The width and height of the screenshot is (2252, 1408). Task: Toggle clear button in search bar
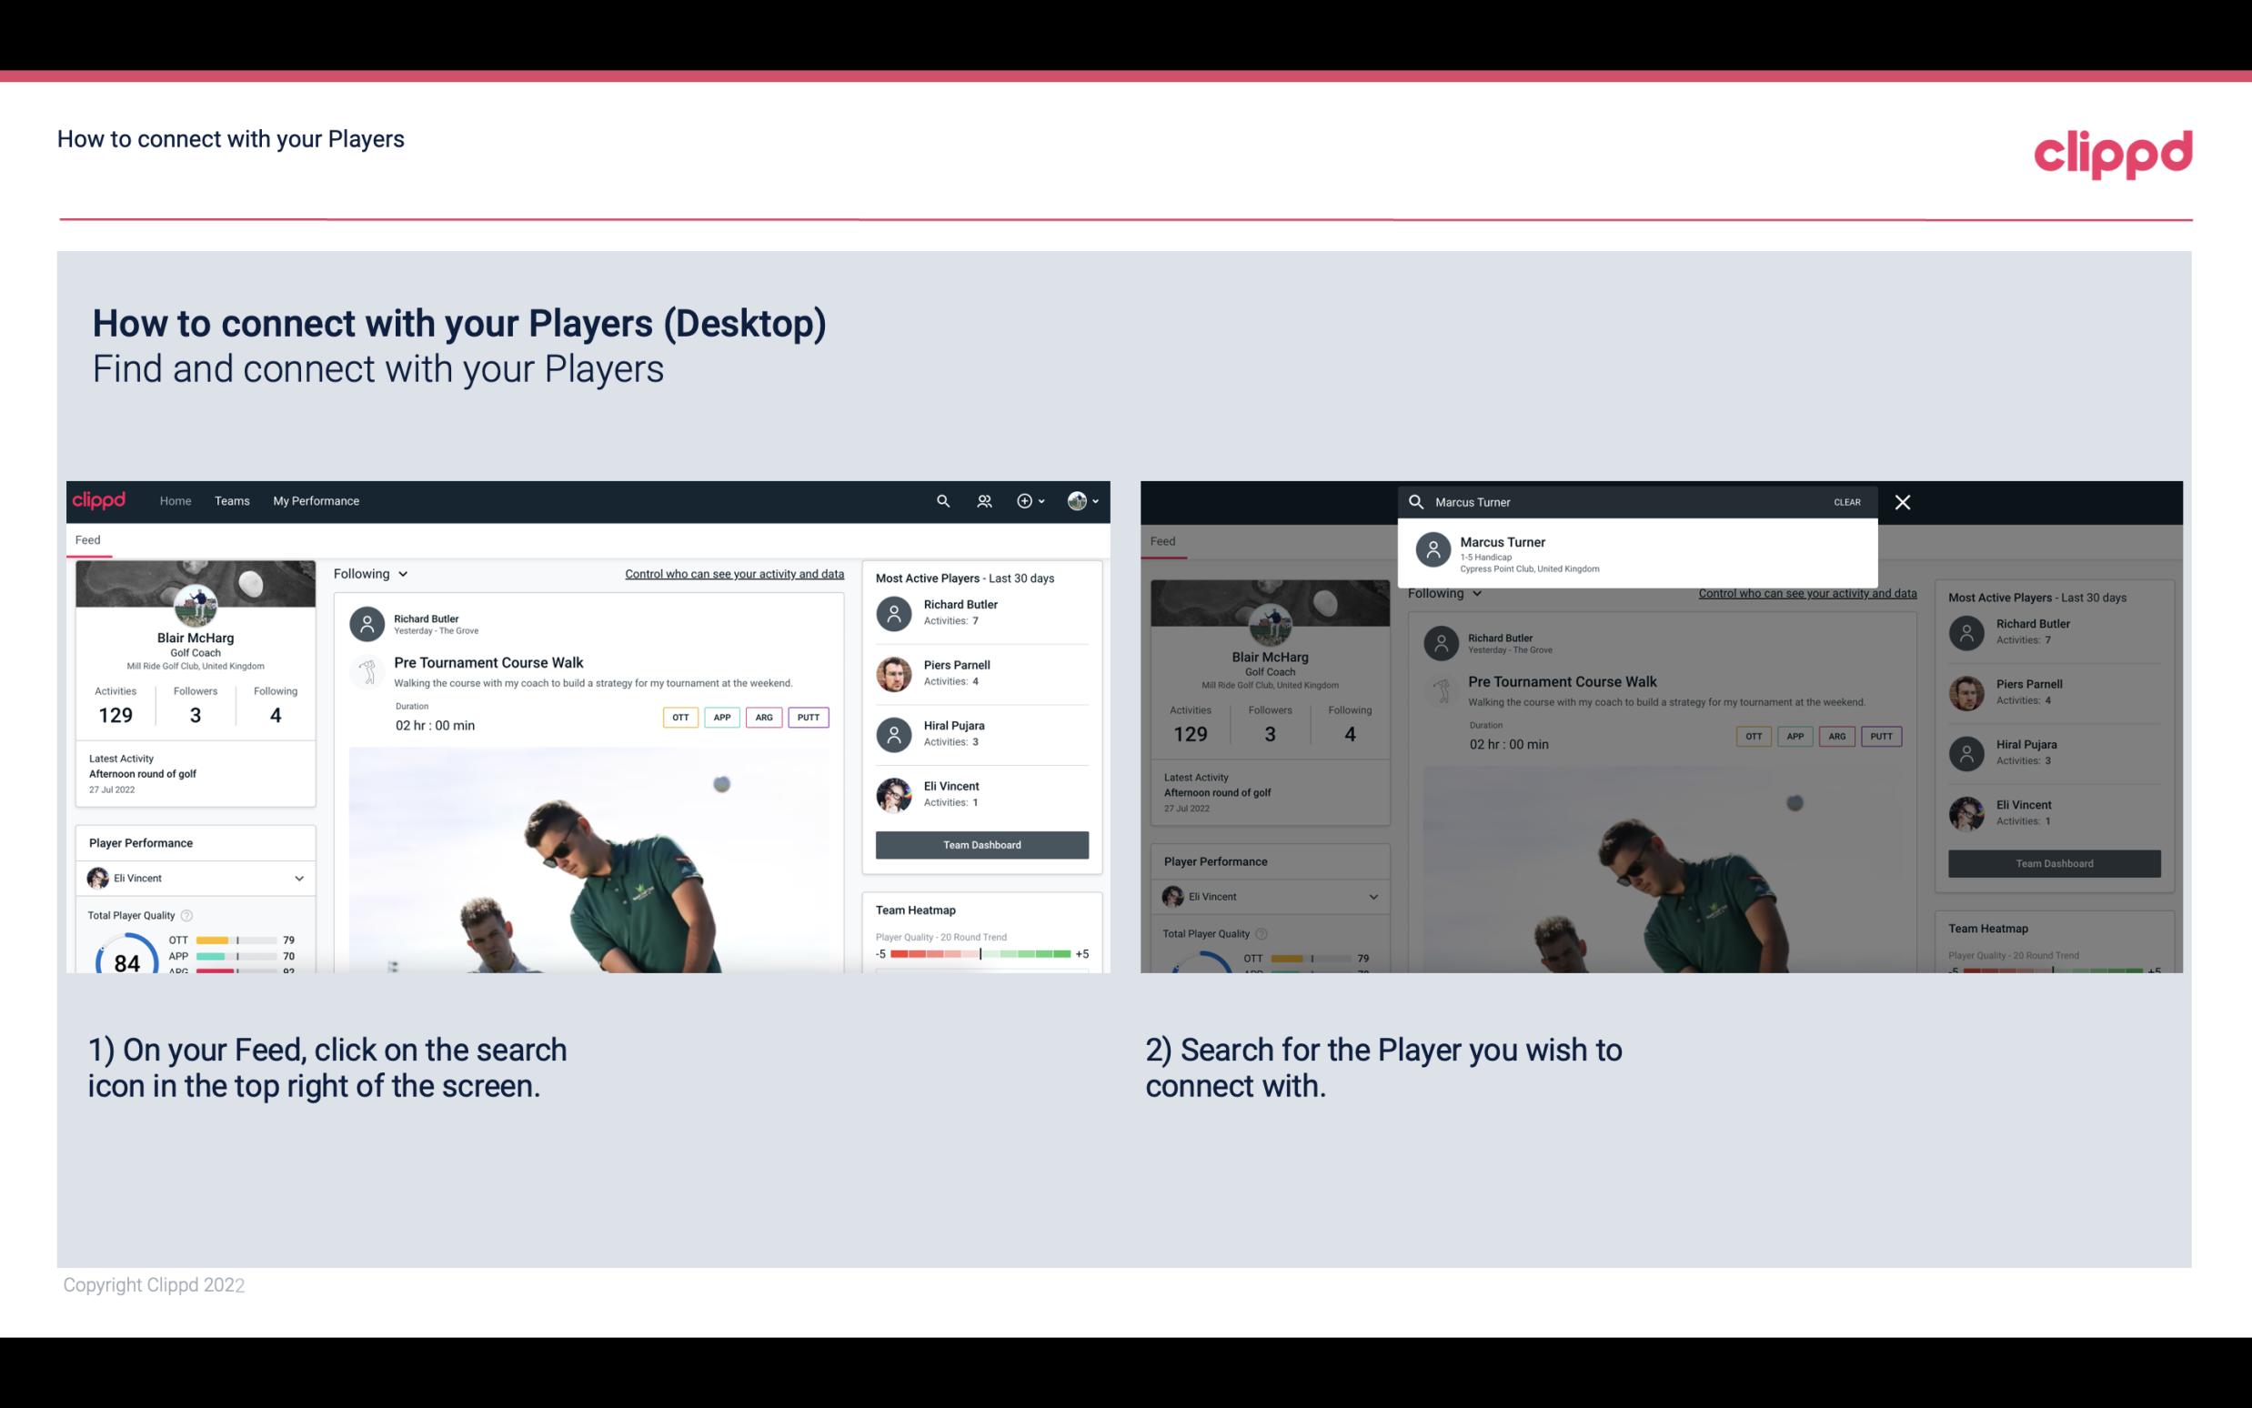(x=1848, y=501)
